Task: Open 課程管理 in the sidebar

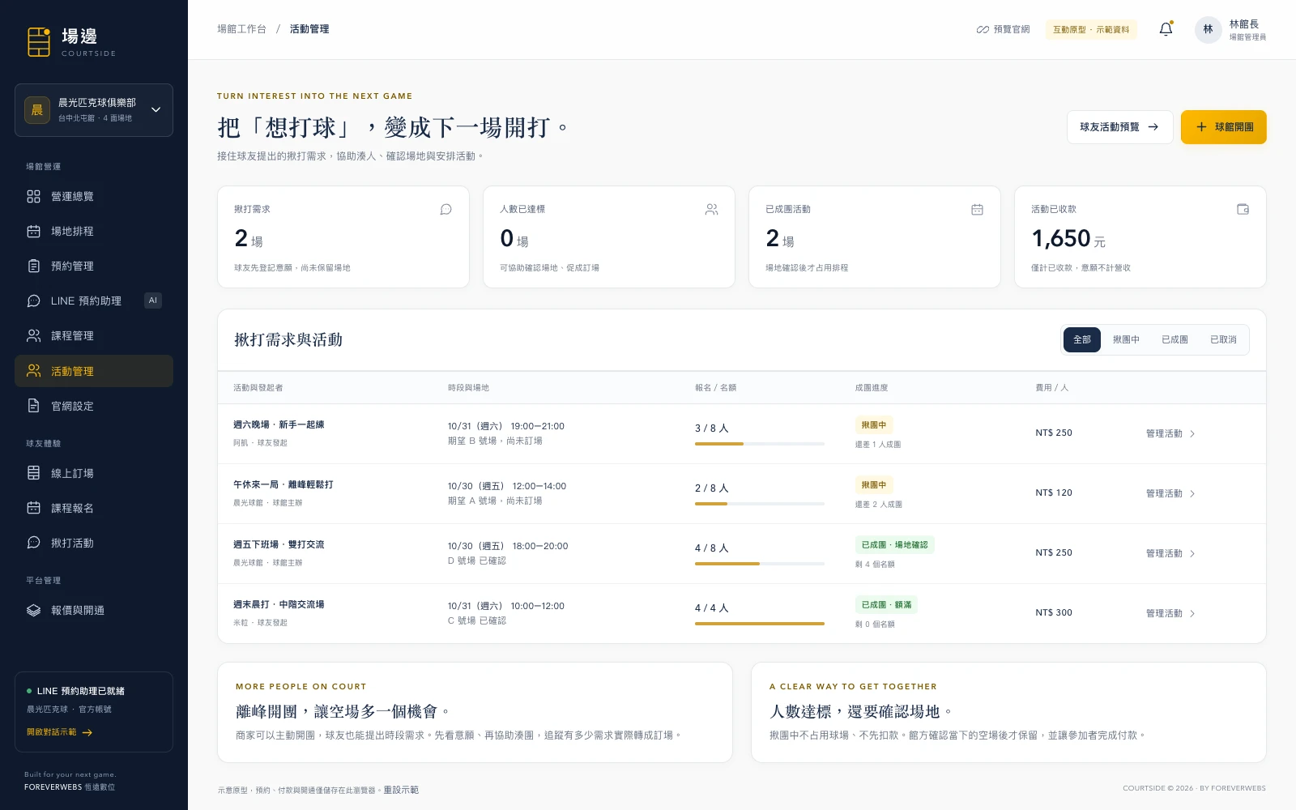Action: [x=94, y=335]
